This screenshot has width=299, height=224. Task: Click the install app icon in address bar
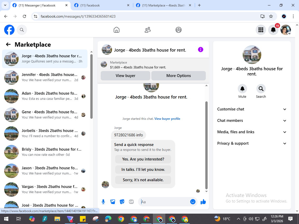(263, 16)
